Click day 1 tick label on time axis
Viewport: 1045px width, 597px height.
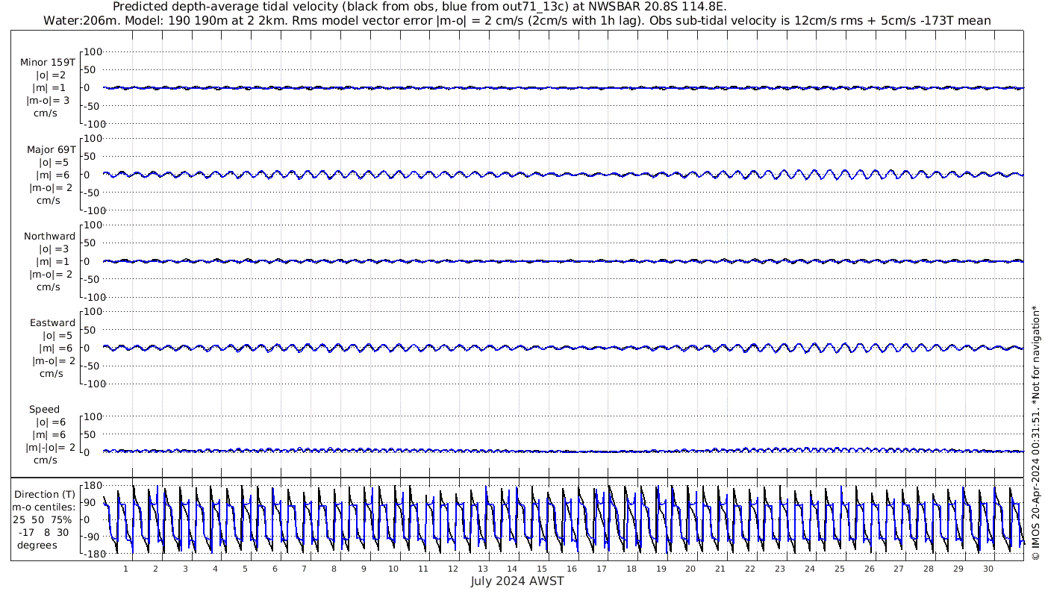[125, 569]
